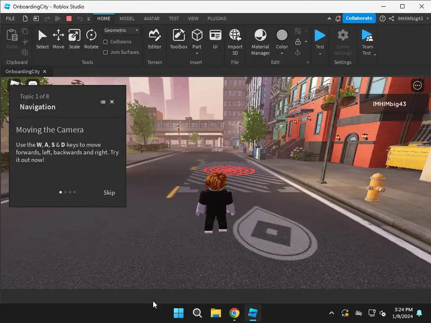Open the Toolbox panel
431x323 pixels.
point(178,39)
